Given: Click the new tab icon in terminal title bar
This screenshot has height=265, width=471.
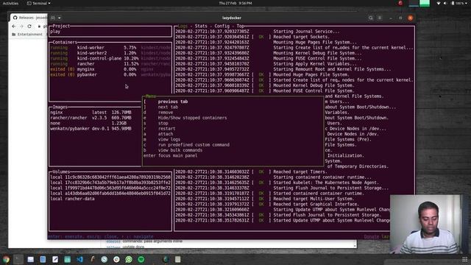Looking at the screenshot, I should point(53,18).
